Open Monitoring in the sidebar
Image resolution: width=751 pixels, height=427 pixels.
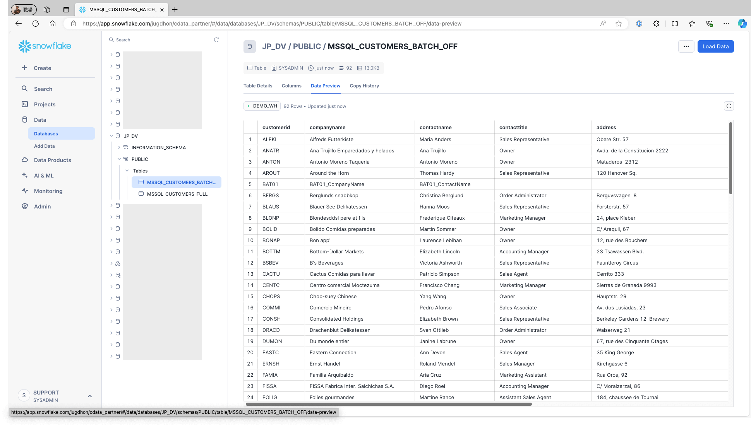pos(48,191)
